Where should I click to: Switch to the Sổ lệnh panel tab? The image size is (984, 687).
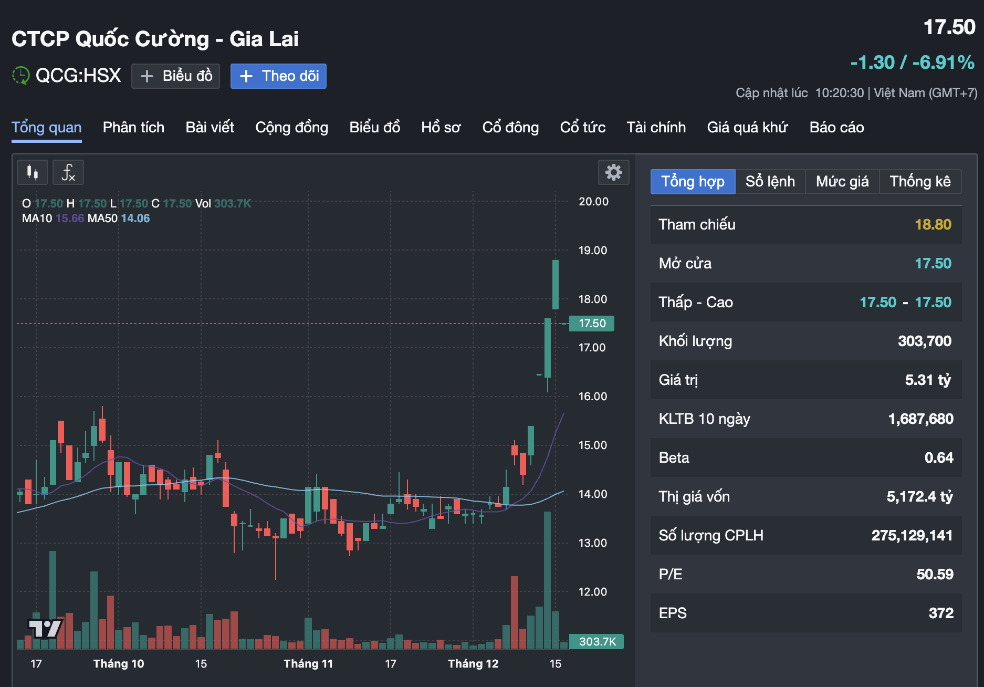tap(770, 181)
